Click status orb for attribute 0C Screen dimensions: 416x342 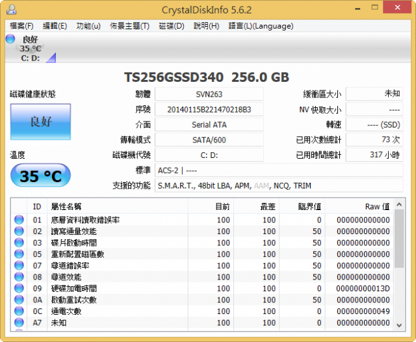[x=19, y=311]
